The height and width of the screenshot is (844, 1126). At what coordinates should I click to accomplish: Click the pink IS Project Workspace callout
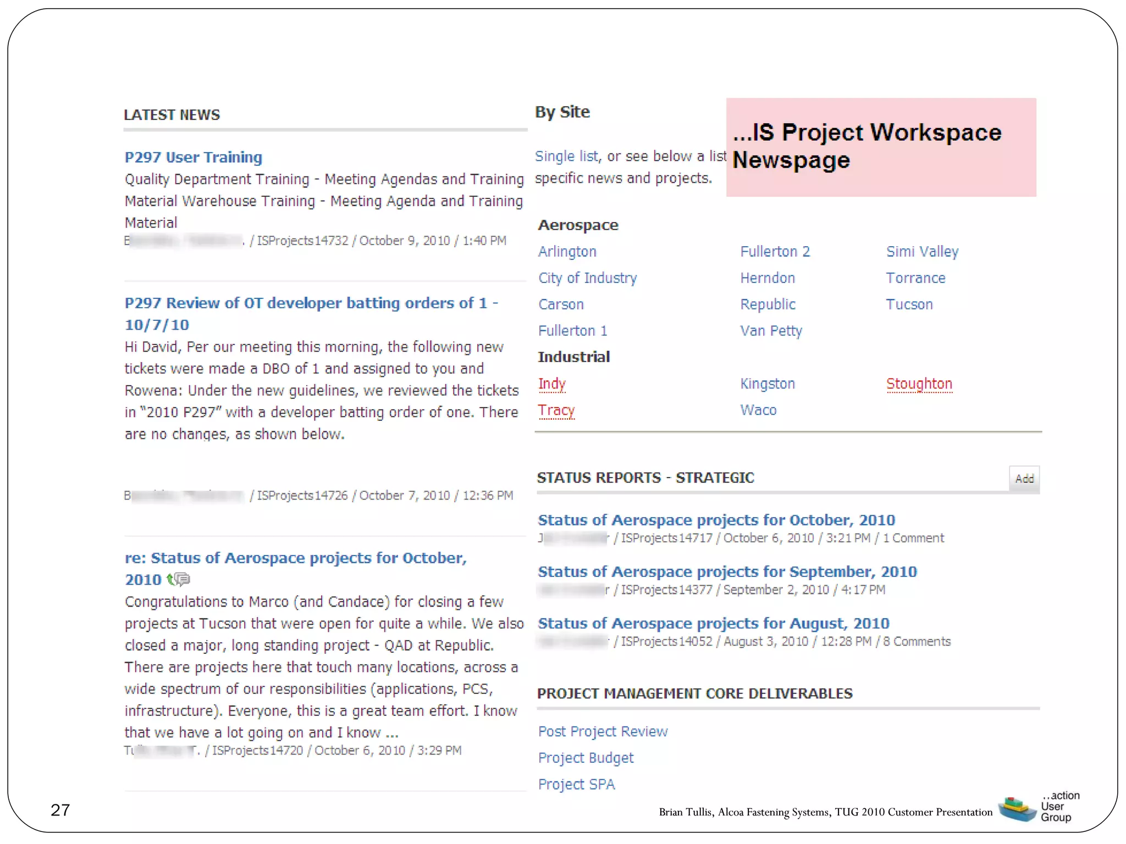click(x=880, y=147)
